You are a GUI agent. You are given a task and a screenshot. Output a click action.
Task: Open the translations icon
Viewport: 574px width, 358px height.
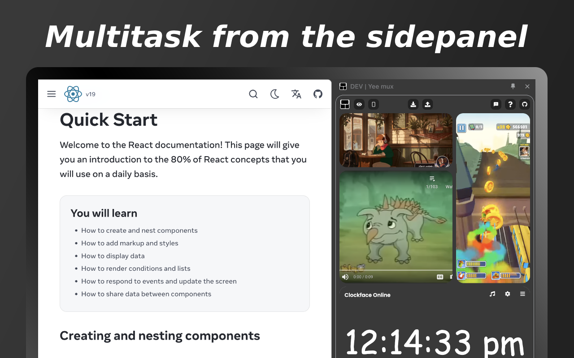point(296,94)
